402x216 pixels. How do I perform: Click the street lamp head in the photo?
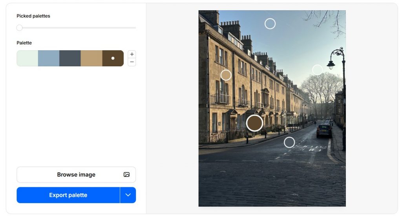click(331, 64)
